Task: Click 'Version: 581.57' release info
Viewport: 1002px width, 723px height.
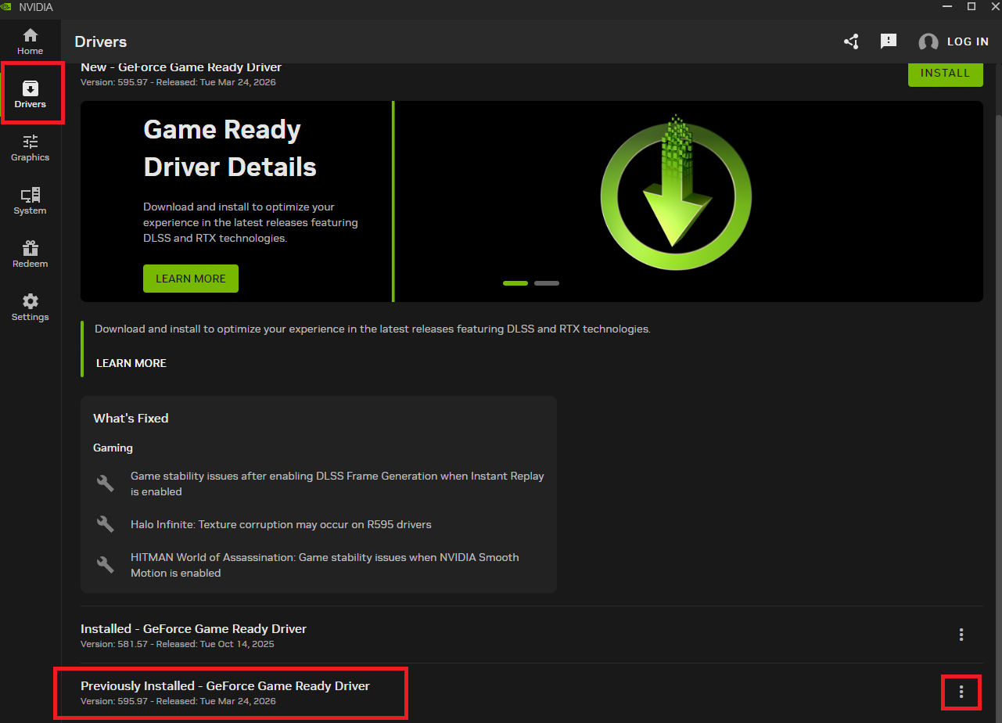Action: pyautogui.click(x=178, y=645)
